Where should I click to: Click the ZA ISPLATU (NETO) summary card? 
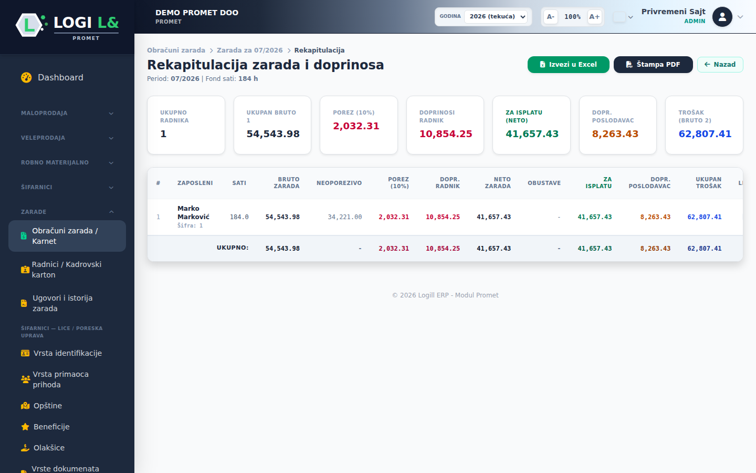tap(531, 125)
